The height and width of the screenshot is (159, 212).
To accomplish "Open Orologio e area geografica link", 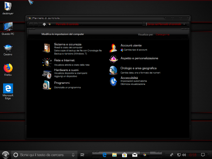I will click(139, 68).
